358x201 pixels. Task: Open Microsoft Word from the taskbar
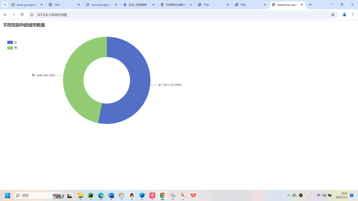pos(111,195)
